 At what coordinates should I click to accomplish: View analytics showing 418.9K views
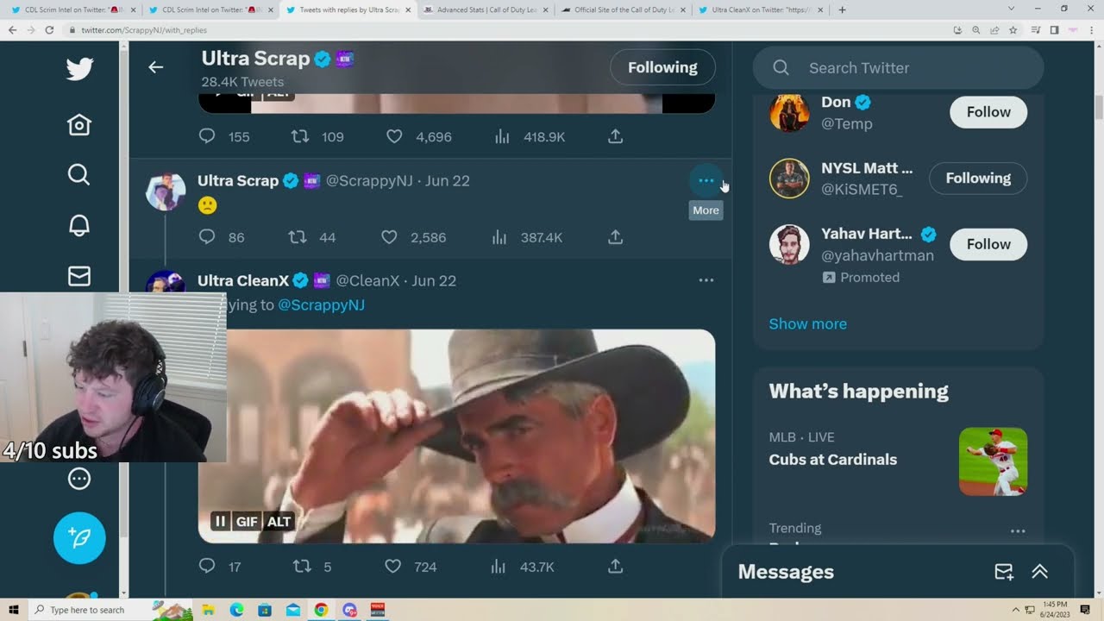[500, 136]
